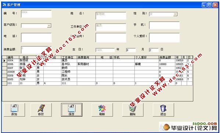Viewport: 220px width, 133px height.
Task: Maximize the 客户管理 window
Action: pos(210,5)
